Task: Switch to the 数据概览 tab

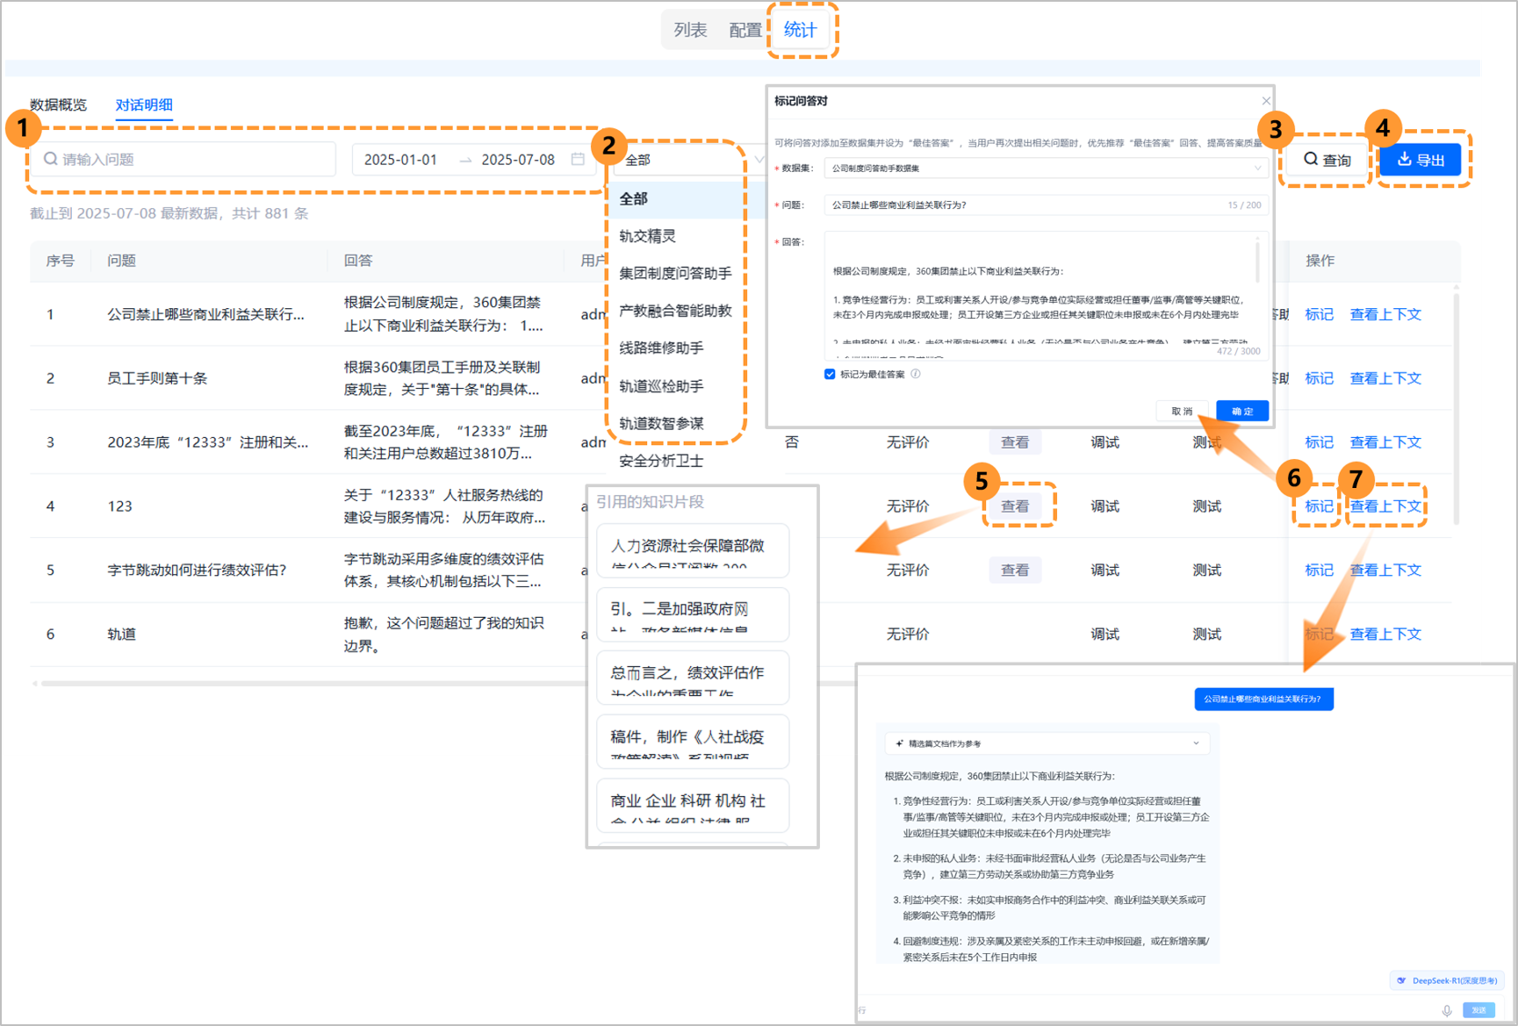Action: pyautogui.click(x=57, y=104)
